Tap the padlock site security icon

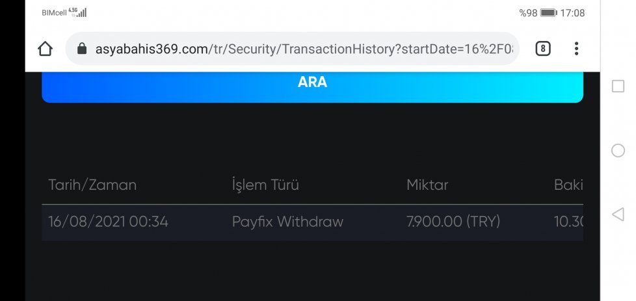pyautogui.click(x=82, y=49)
